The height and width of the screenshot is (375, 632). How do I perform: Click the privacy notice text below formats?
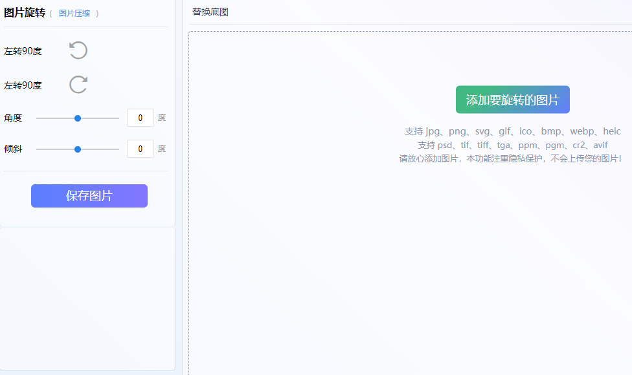pos(512,158)
